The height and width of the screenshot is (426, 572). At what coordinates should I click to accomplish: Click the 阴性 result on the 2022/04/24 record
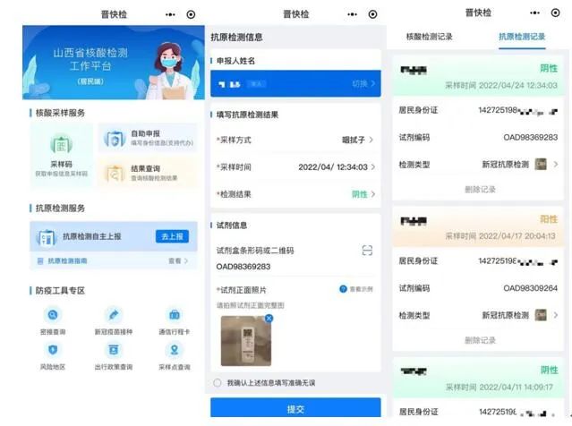pos(549,68)
